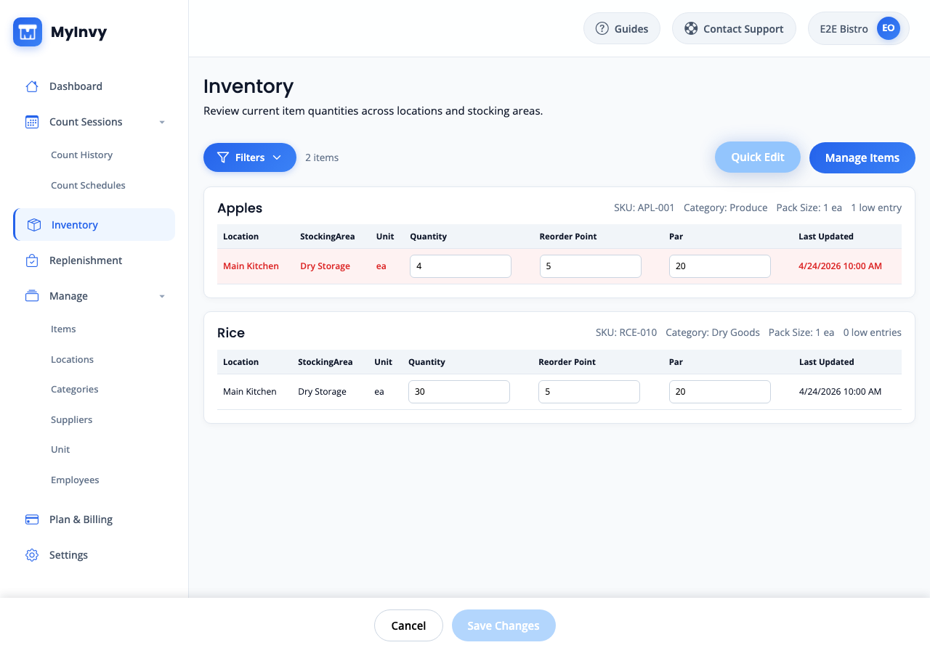Open the Locations management page
Viewport: 930px width, 653px height.
[x=72, y=360]
